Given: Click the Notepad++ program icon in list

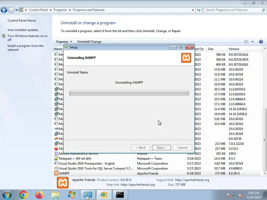Looking at the screenshot, I should tap(56, 159).
